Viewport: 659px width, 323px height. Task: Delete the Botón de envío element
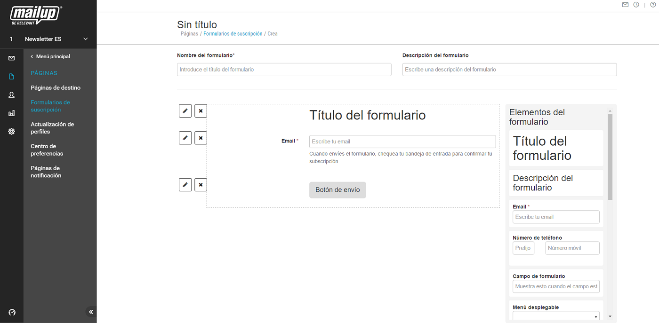tap(201, 185)
